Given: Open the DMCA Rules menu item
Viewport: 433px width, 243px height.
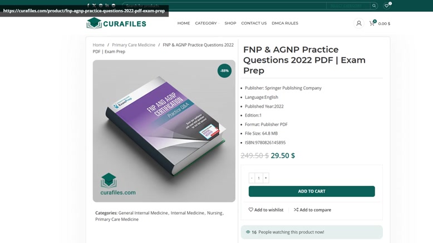Looking at the screenshot, I should click(x=285, y=23).
